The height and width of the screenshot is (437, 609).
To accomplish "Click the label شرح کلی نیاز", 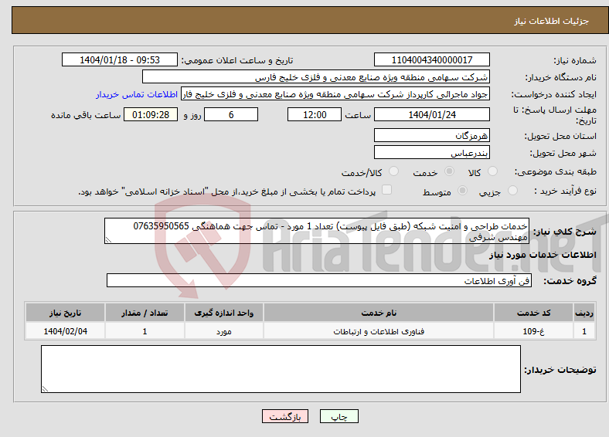I will pyautogui.click(x=565, y=232).
